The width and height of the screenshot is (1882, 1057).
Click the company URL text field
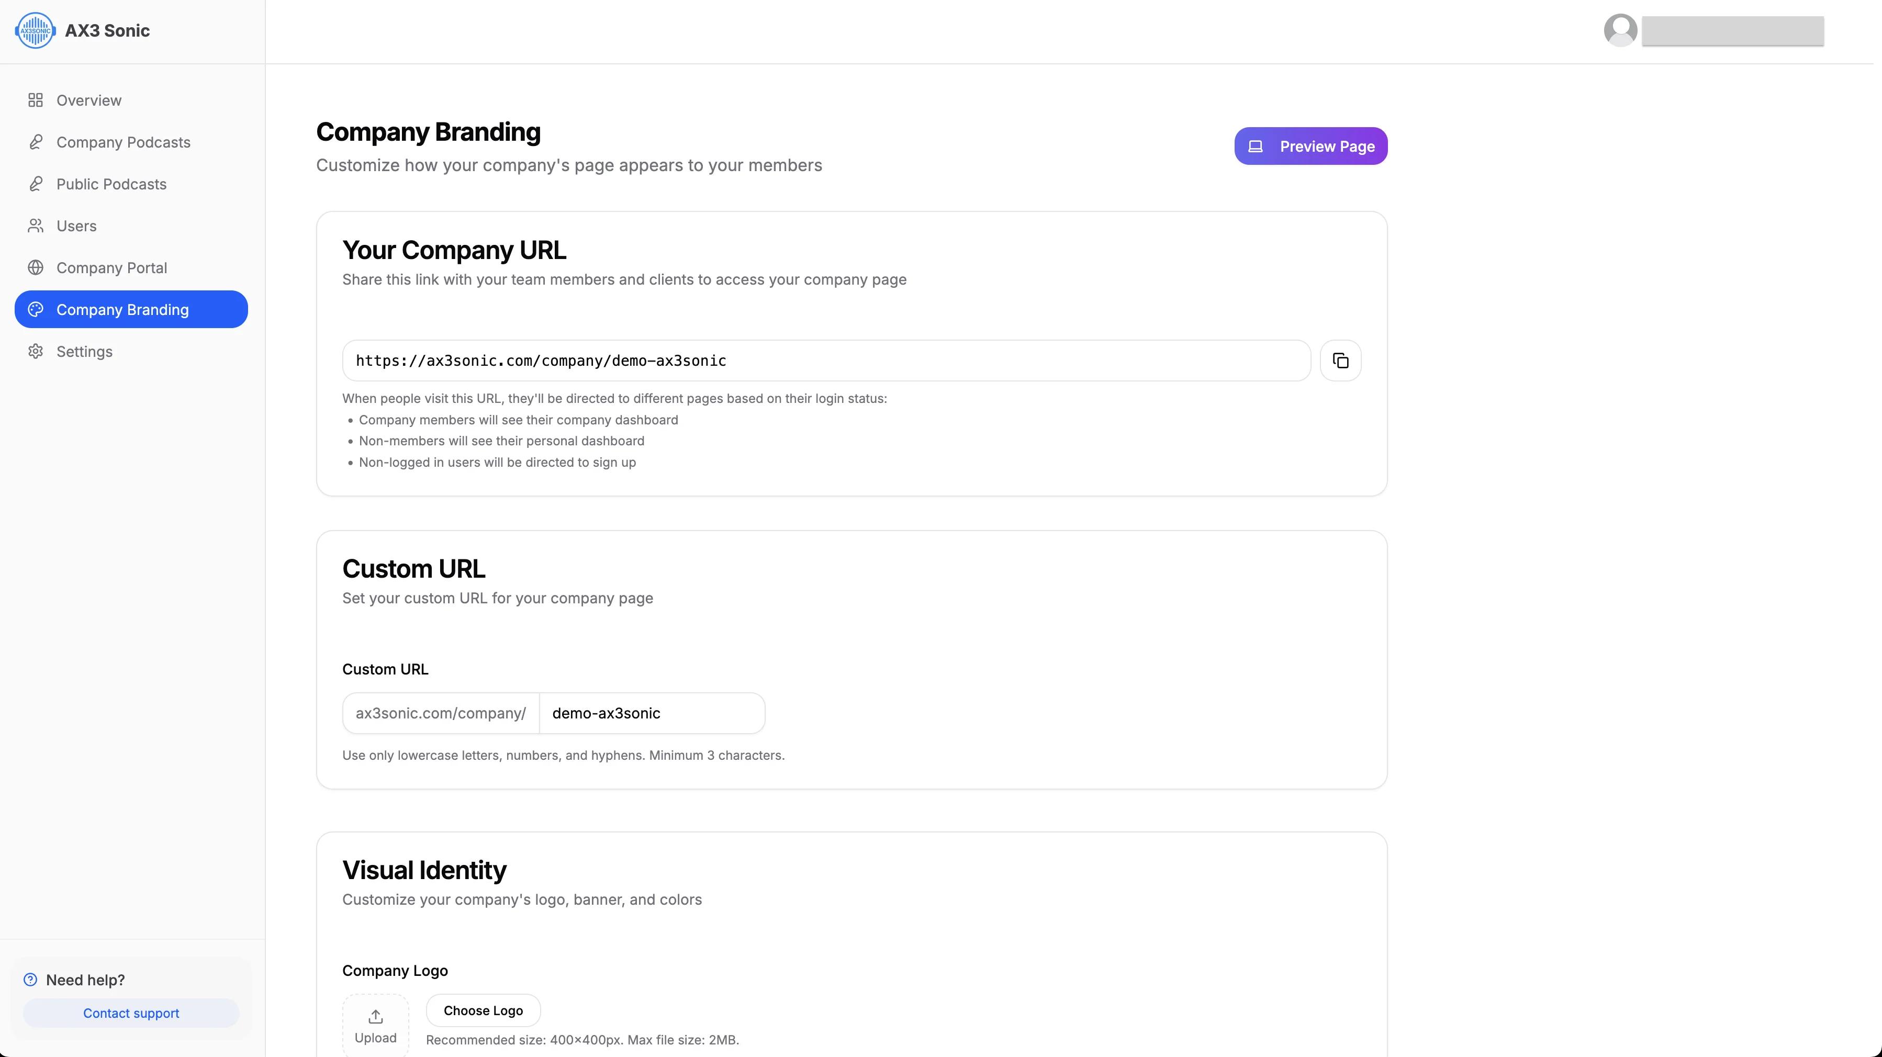(x=826, y=360)
